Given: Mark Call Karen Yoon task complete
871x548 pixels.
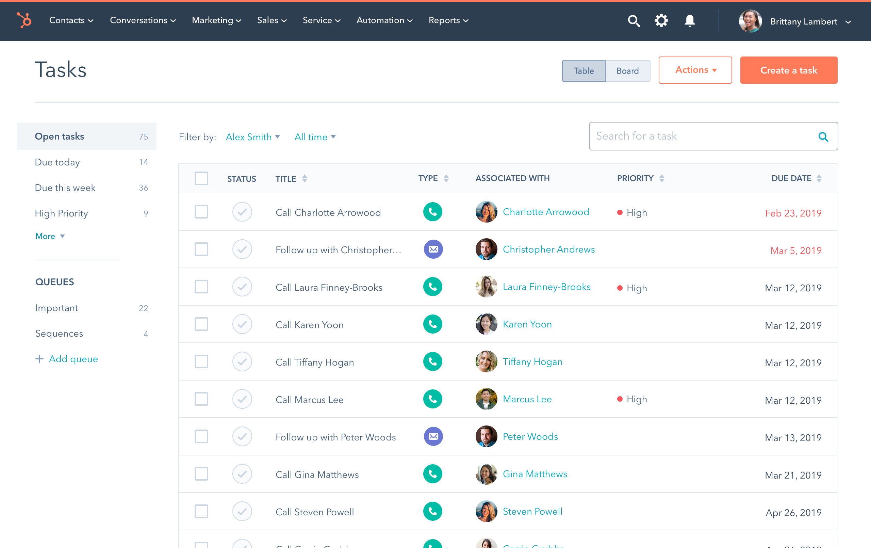Looking at the screenshot, I should tap(242, 324).
